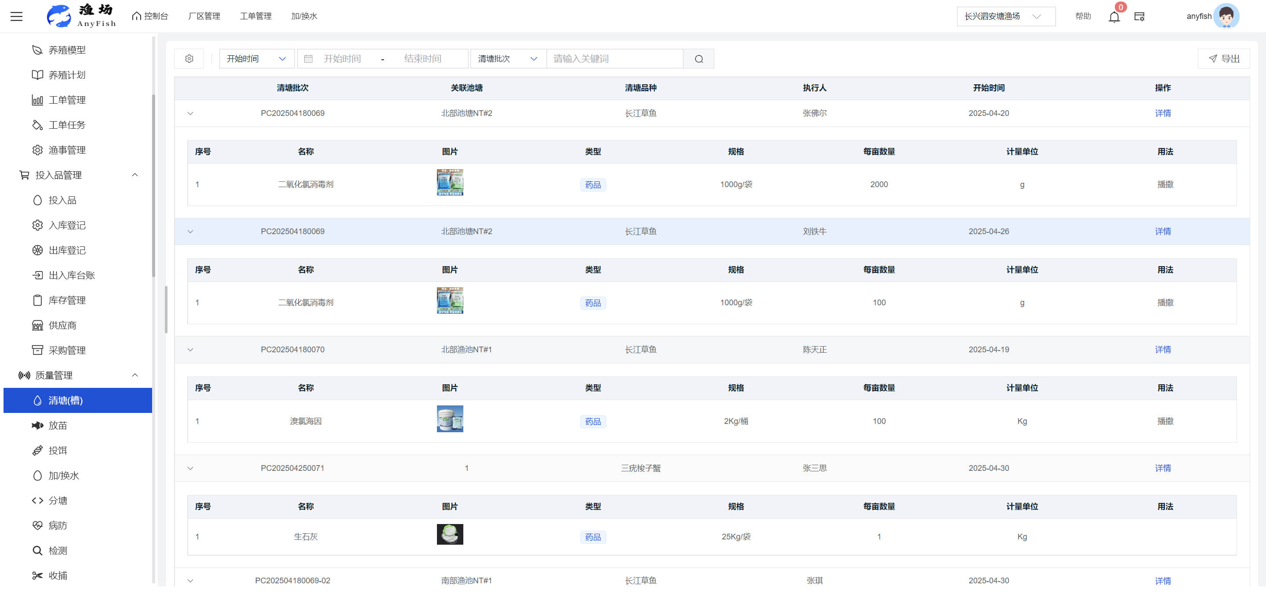
Task: Click the hamburger menu icon
Action: point(16,16)
